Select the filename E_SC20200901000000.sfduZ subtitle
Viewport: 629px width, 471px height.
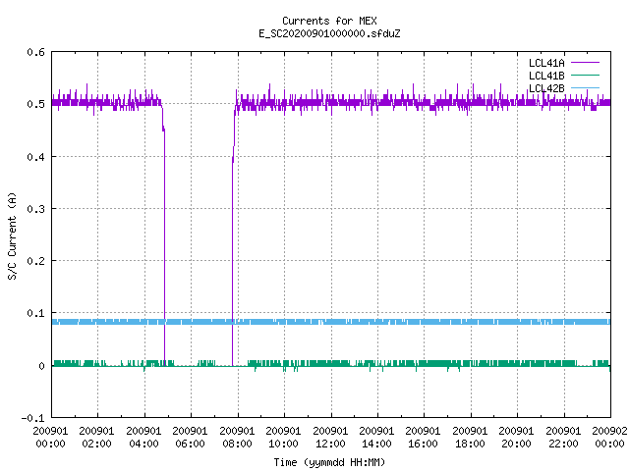pos(329,33)
